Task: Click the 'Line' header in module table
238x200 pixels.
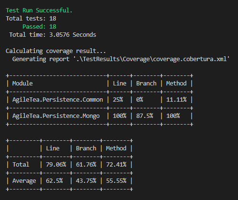Action: (119, 84)
